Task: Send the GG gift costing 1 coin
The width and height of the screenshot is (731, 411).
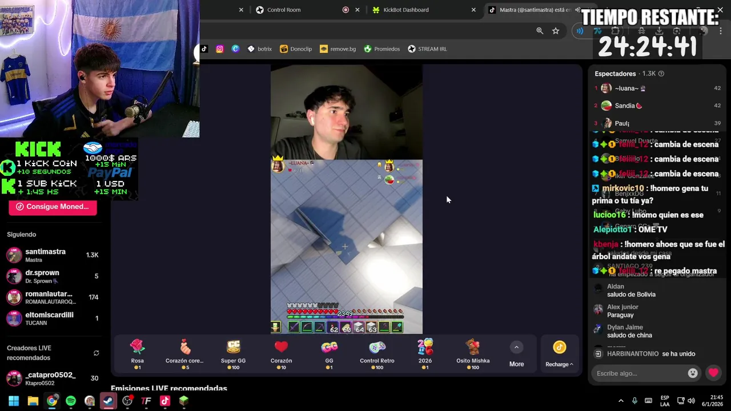Action: tap(329, 354)
